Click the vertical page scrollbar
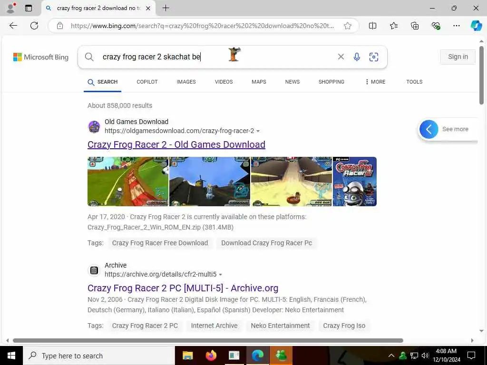Viewport: 487px width, 365px height. tap(481, 75)
